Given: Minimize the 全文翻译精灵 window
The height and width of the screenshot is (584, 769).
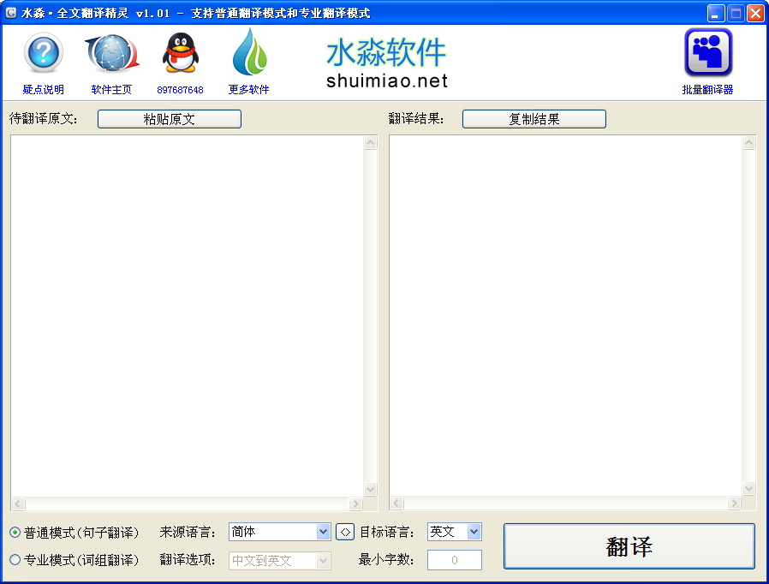Looking at the screenshot, I should click(x=716, y=13).
